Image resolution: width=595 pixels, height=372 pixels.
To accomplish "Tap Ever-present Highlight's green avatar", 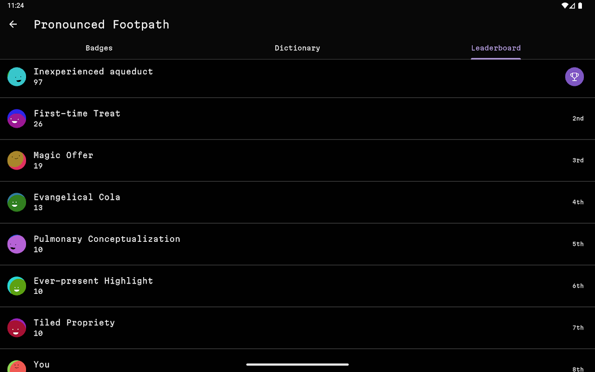I will [x=17, y=286].
